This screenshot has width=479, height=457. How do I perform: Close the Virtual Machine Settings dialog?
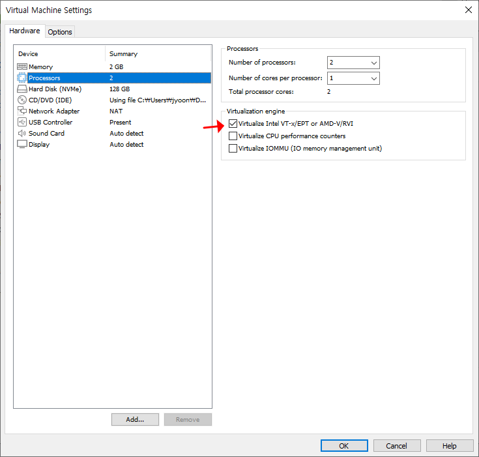click(469, 10)
